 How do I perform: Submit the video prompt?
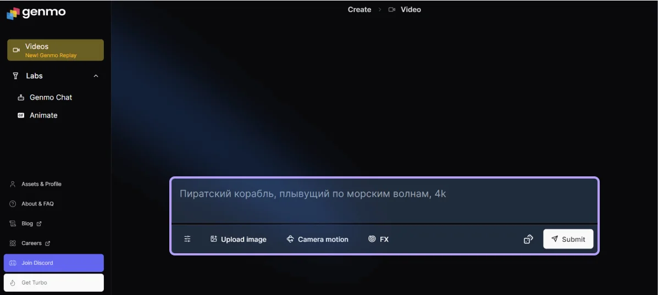(568, 239)
